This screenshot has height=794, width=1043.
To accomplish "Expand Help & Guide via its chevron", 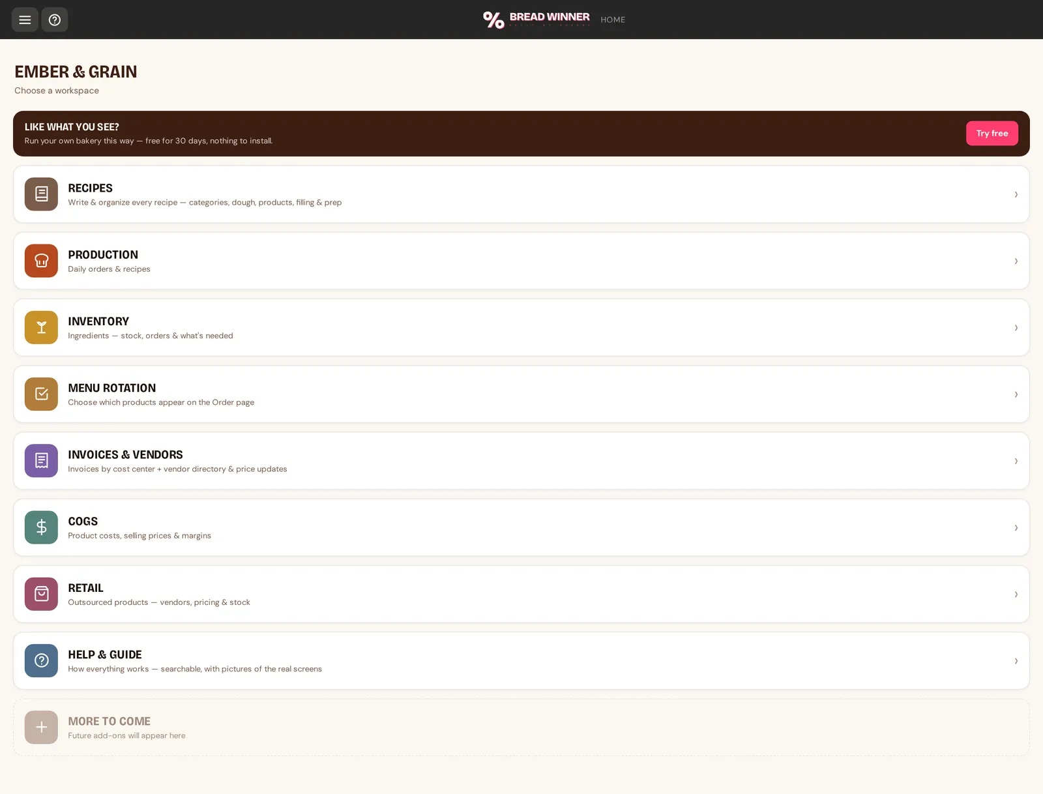I will click(1016, 661).
